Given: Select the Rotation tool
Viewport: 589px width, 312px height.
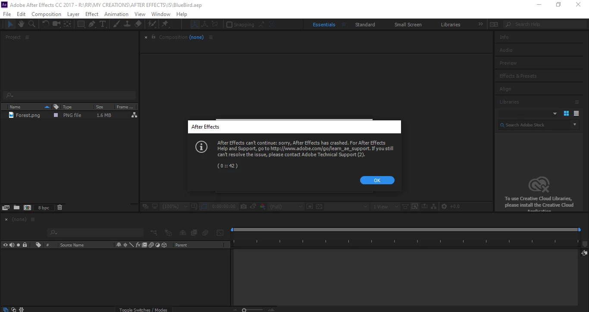Looking at the screenshot, I should click(x=45, y=24).
